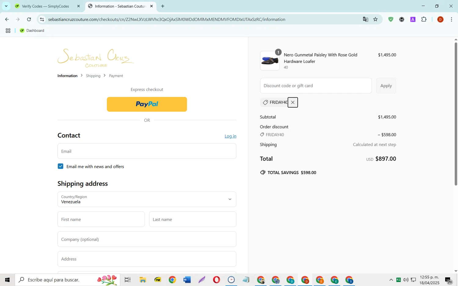This screenshot has width=458, height=286.
Task: Open the Payment breadcrumb step
Action: [116, 76]
